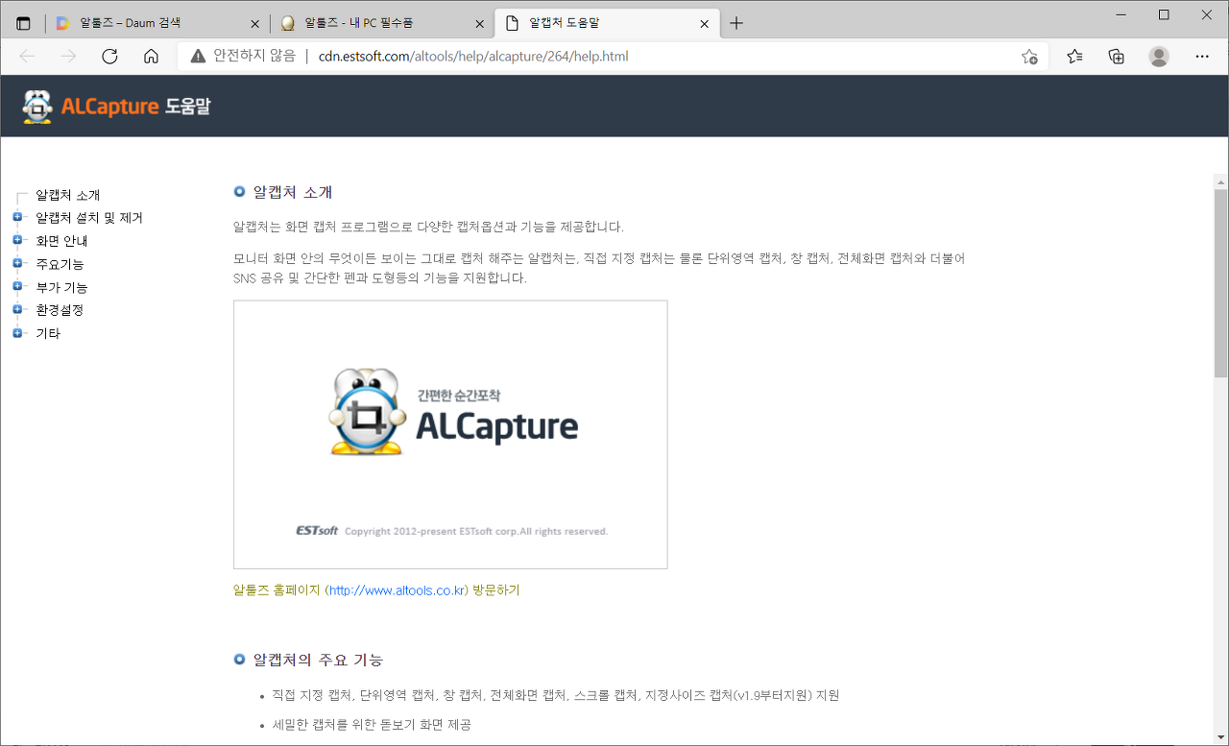This screenshot has height=746, width=1229.
Task: Visit the http://www.altools.co.kr link
Action: 397,590
